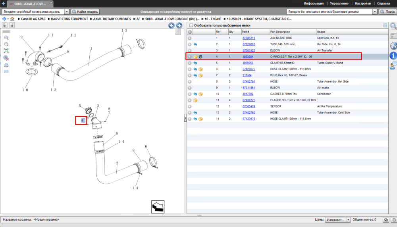Fit diagram to window icon
Screen dimensions: 397x227
[x=6, y=51]
